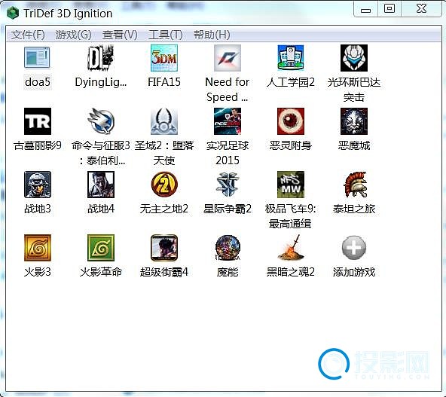446x397 pixels.
Task: Open the 极品飞车9 NFS MW icon
Action: click(x=290, y=185)
